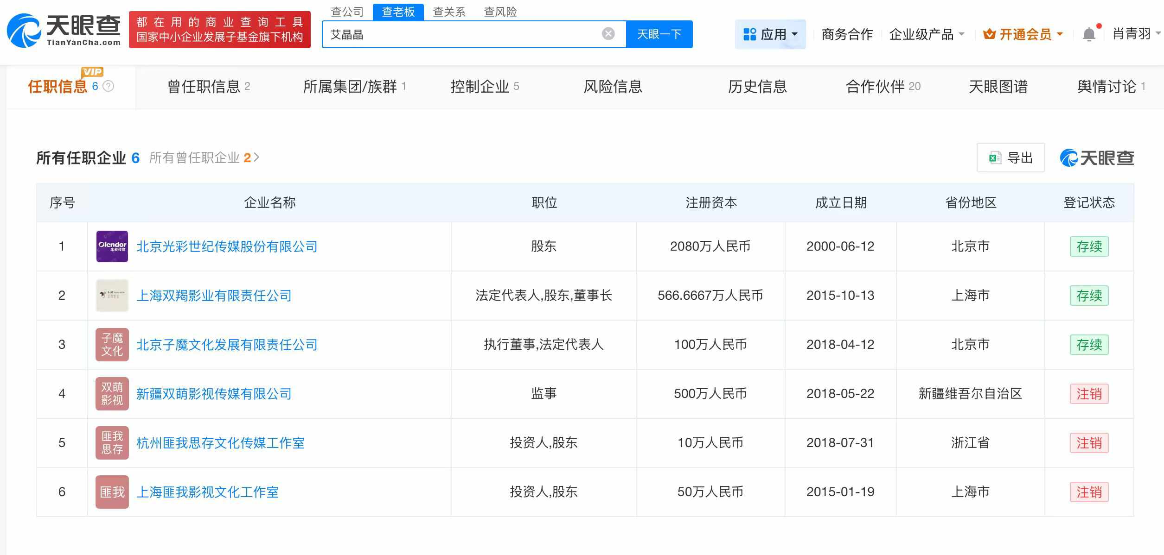Click the grid icon in the 应用 button
Image resolution: width=1164 pixels, height=555 pixels.
click(x=750, y=33)
